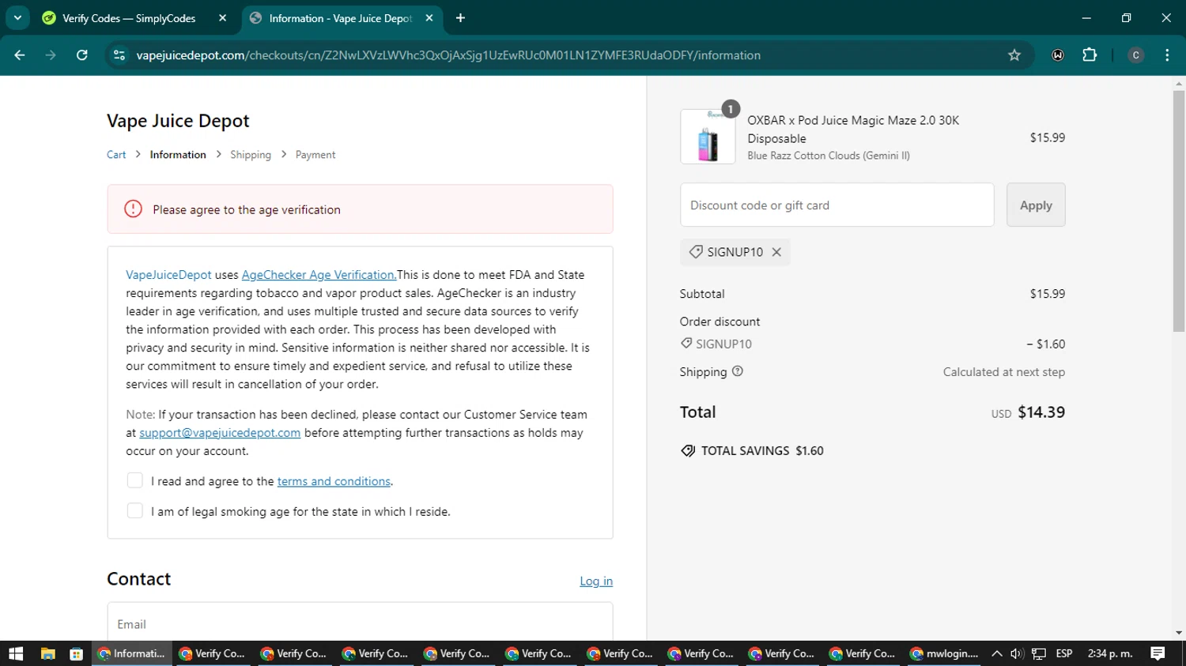Go back to the previous page
The height and width of the screenshot is (666, 1186).
pos(20,55)
